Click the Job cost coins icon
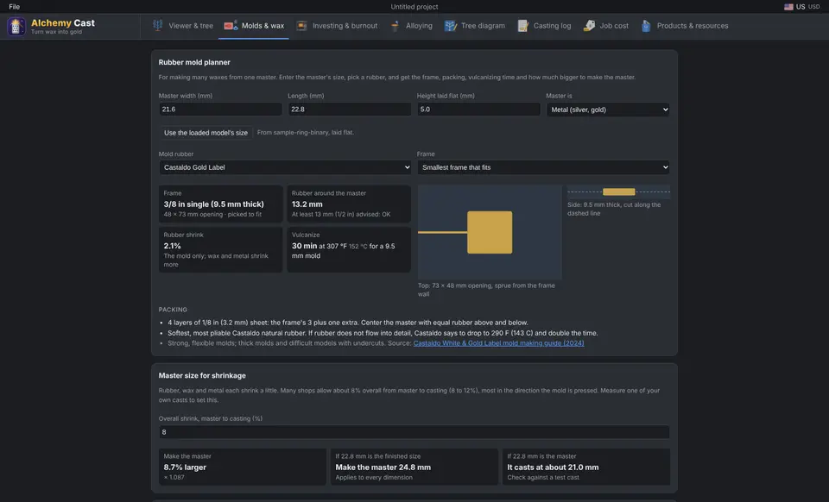Viewport: 829px width, 502px height. 588,25
